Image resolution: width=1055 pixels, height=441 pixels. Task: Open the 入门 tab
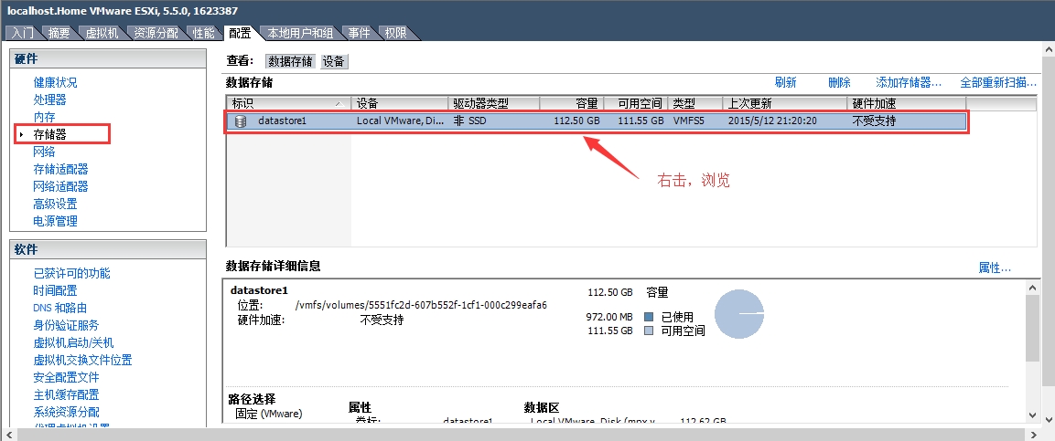(24, 33)
